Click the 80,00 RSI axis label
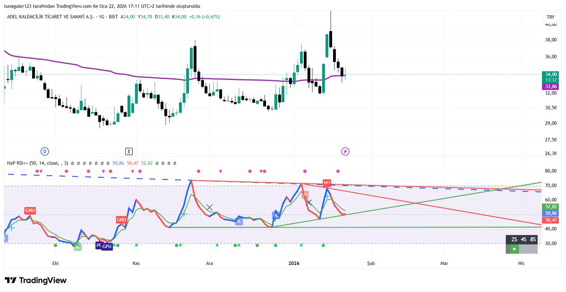 [551, 171]
